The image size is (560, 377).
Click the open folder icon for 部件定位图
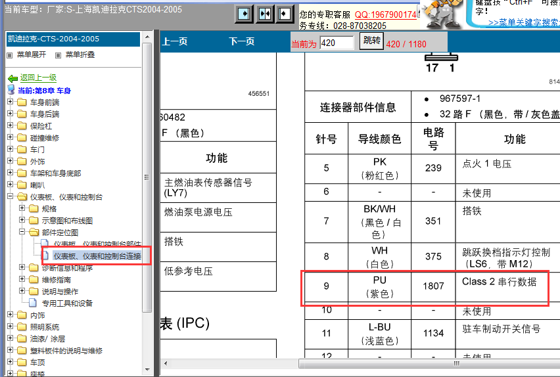34,233
